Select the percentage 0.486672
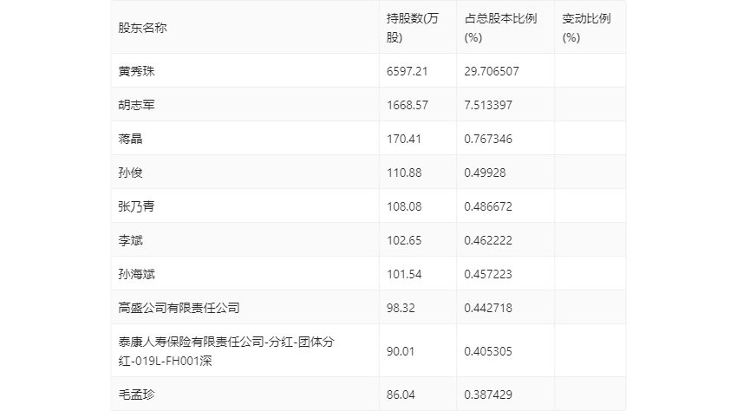 488,206
